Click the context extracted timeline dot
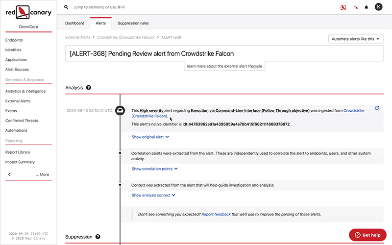 click(120, 185)
